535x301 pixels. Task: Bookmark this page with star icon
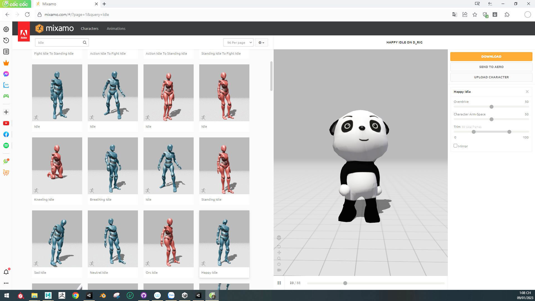(x=475, y=14)
